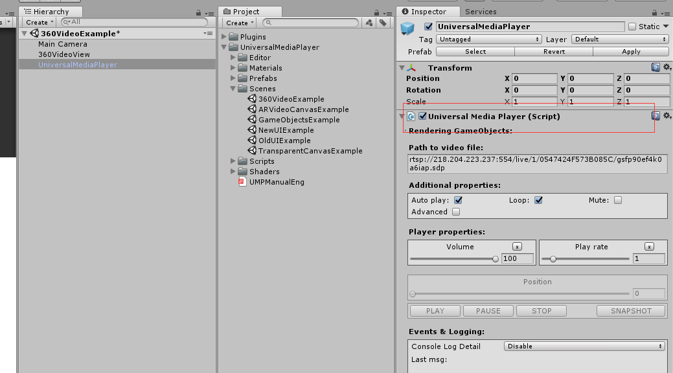Switch to the Services tab
This screenshot has height=373, width=673.
click(x=481, y=11)
